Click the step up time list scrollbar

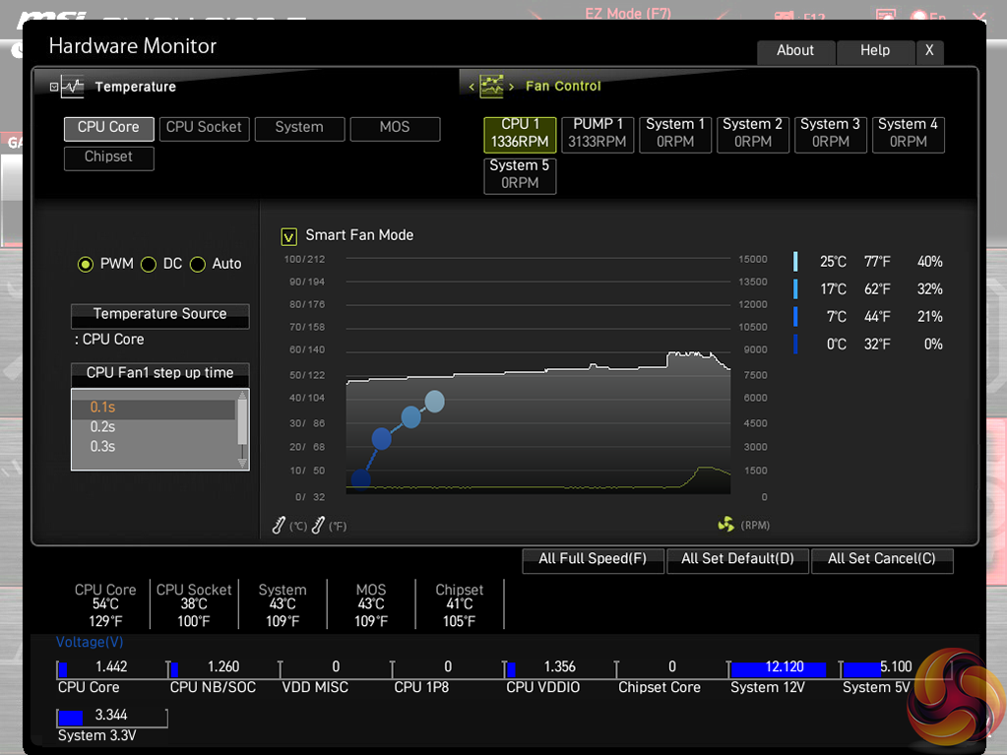[242, 428]
